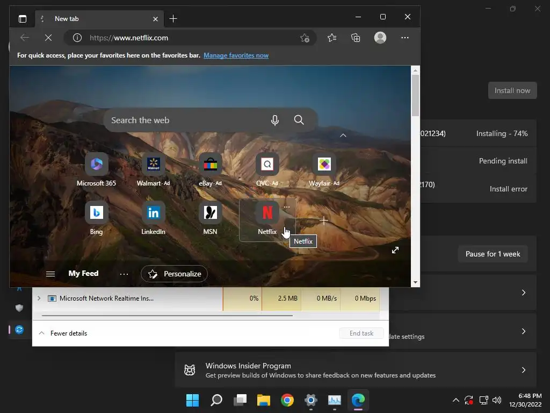Open the Bing quick link
The image size is (550, 413).
(97, 218)
